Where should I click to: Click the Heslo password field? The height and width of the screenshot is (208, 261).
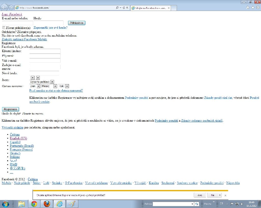(x=48, y=23)
